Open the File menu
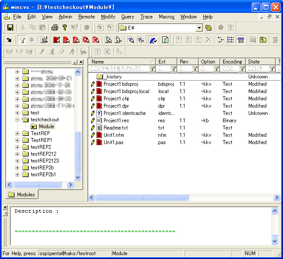This screenshot has width=283, height=259. click(x=17, y=17)
